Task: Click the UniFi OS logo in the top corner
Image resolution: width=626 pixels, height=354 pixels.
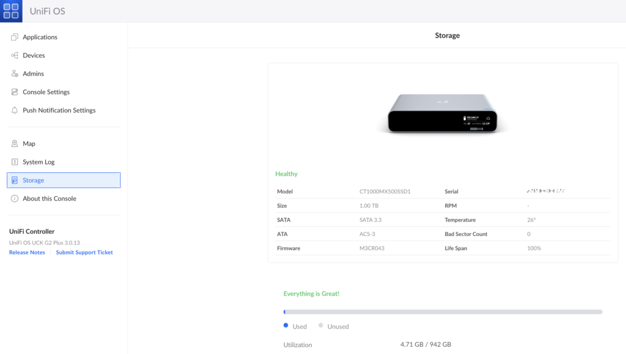Action: coord(11,10)
